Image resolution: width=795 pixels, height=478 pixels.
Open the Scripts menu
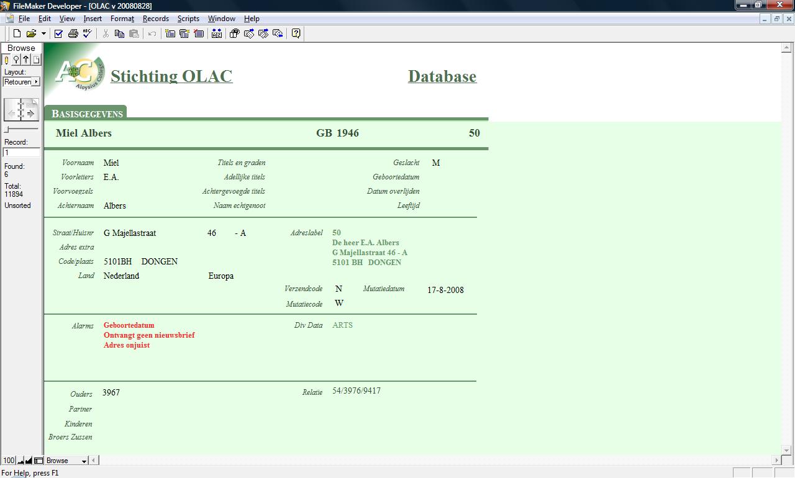click(188, 19)
